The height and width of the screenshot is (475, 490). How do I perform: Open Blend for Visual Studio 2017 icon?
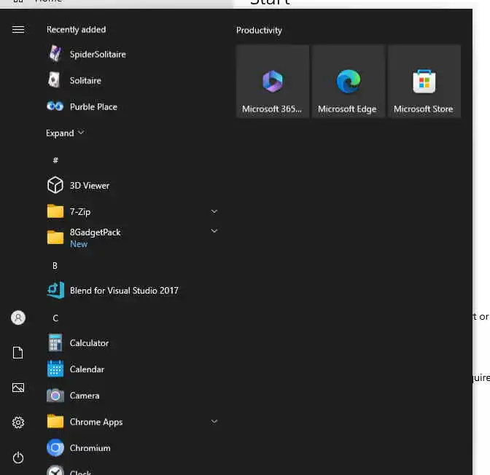pyautogui.click(x=55, y=290)
